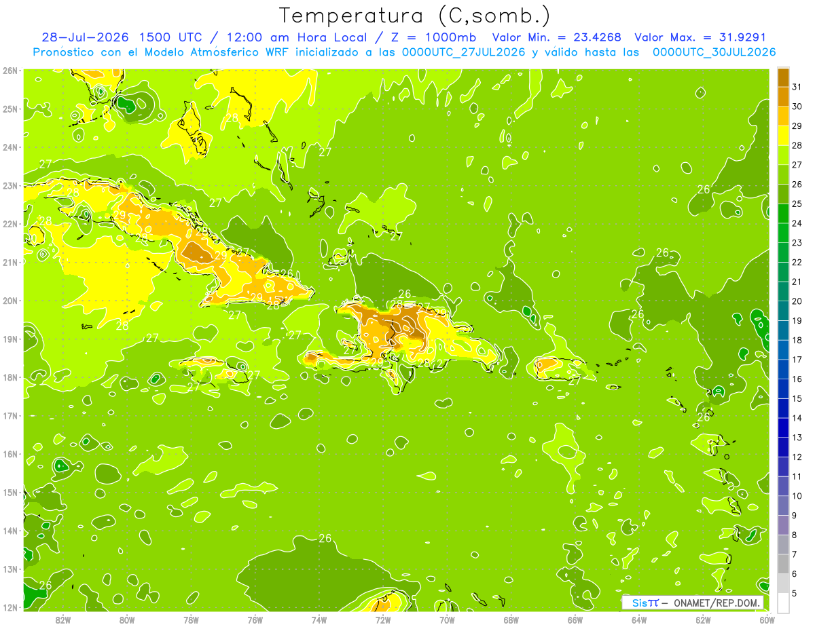Image resolution: width=815 pixels, height=629 pixels.
Task: Click the '18N' latitude axis label
Action: pyautogui.click(x=10, y=377)
